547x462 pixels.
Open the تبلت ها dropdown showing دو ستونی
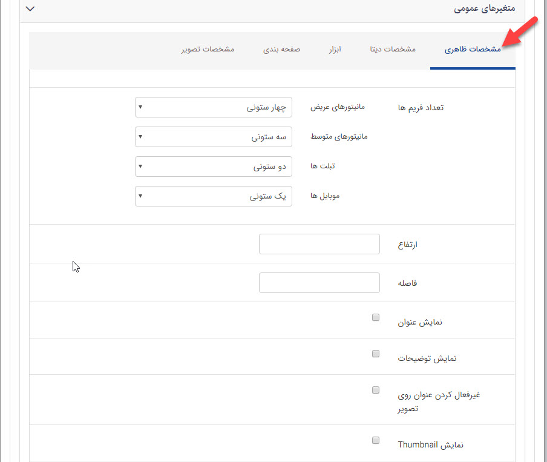pyautogui.click(x=213, y=166)
